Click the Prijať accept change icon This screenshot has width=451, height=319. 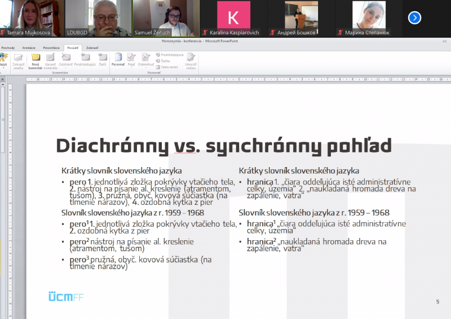coord(131,58)
